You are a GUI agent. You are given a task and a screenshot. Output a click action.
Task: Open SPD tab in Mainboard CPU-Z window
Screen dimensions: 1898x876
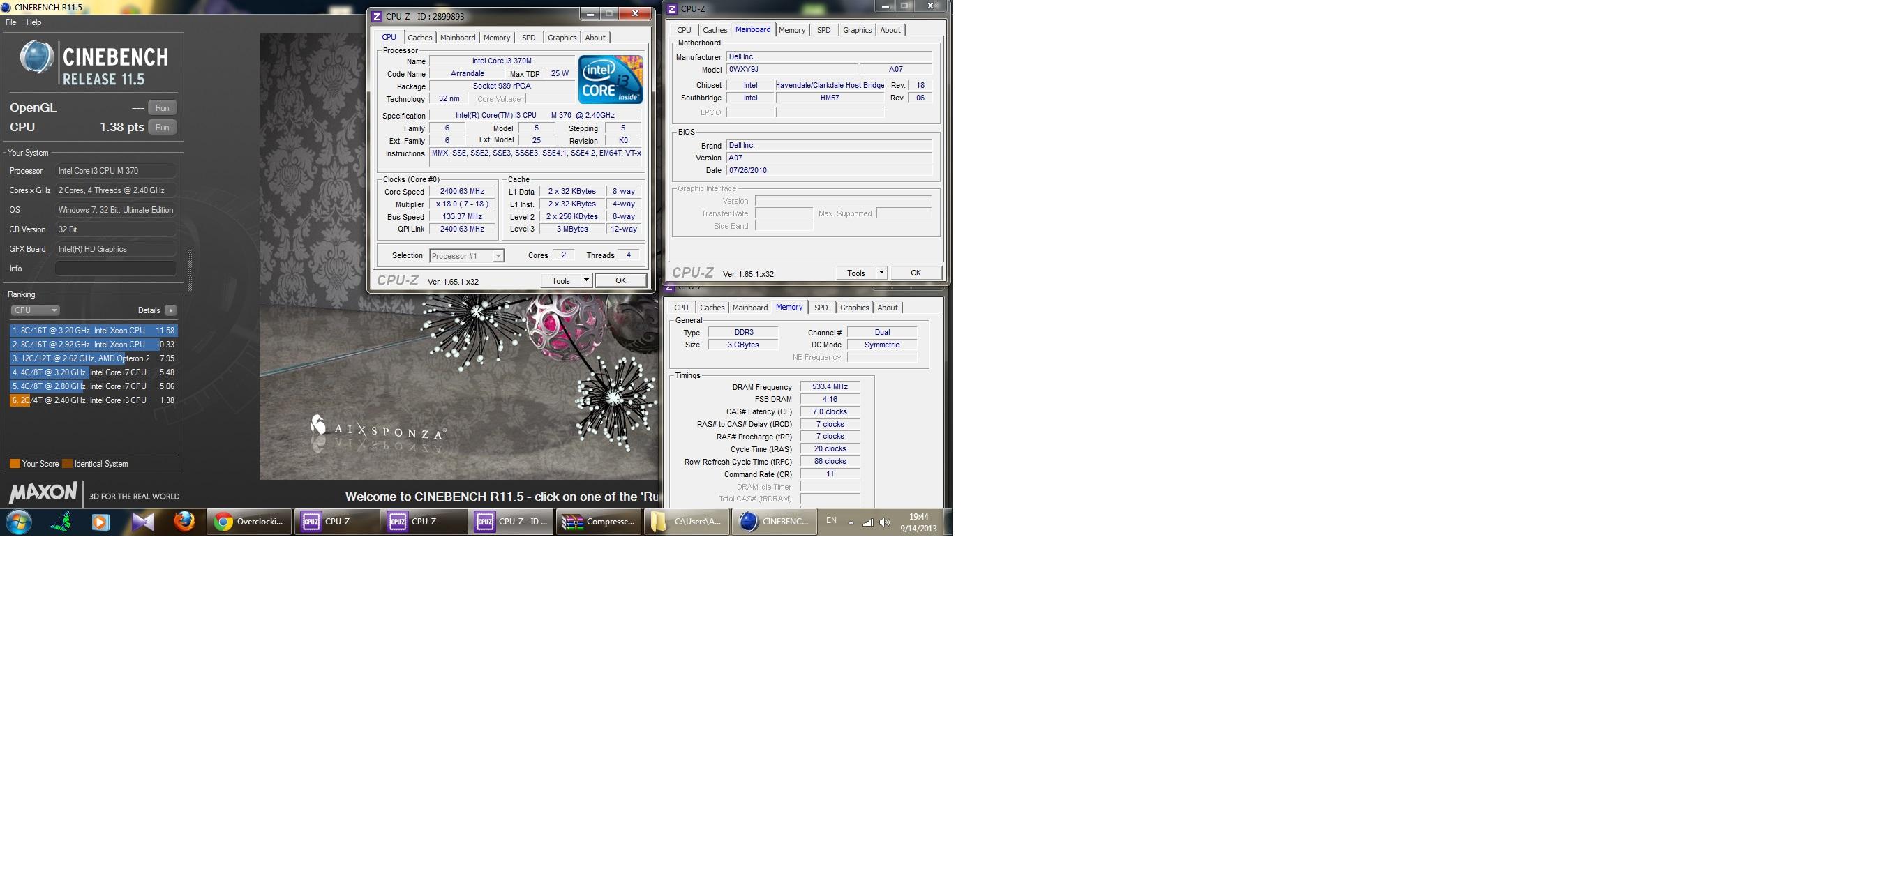tap(823, 30)
